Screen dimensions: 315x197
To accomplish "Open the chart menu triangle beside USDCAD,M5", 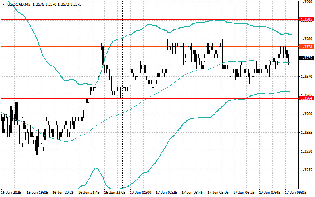I will 4,4.
